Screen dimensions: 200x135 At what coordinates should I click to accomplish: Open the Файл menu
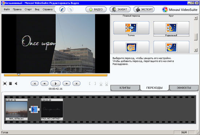(x=7, y=9)
